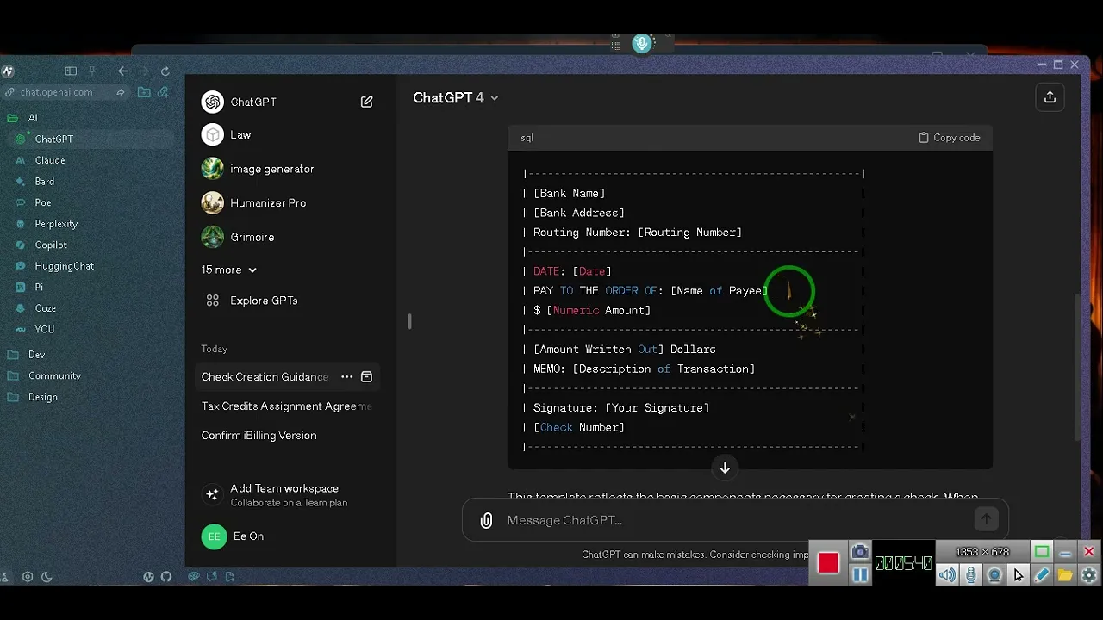Toggle webcam capture in recorder

coord(994,575)
